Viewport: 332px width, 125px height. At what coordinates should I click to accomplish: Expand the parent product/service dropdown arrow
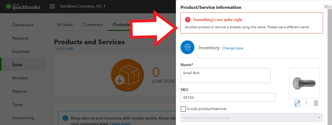coord(319,118)
